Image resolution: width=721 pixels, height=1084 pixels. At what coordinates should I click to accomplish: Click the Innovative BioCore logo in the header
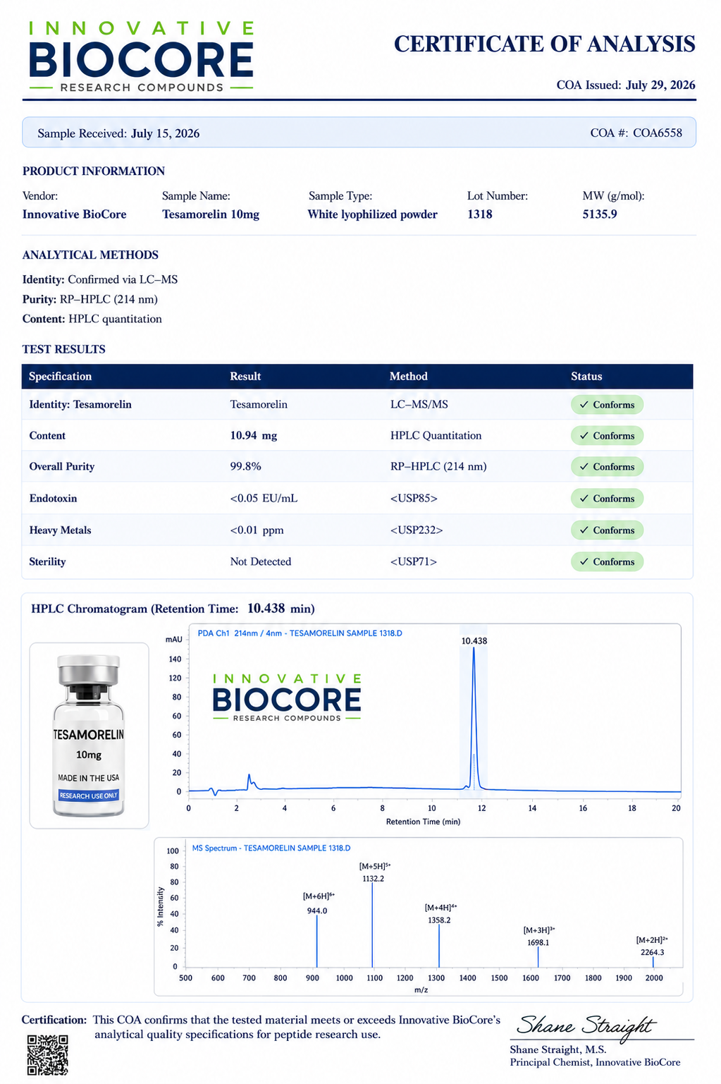[141, 56]
